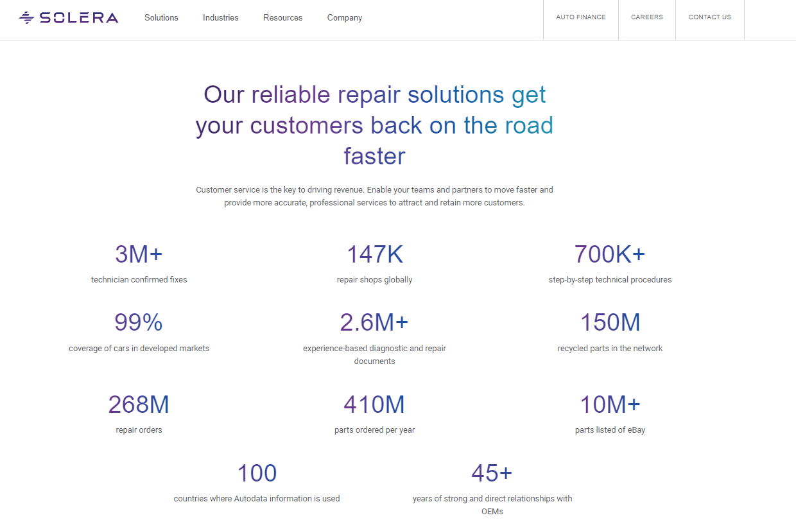The image size is (796, 529).
Task: Select the 100 countries statistic
Action: pyautogui.click(x=257, y=473)
